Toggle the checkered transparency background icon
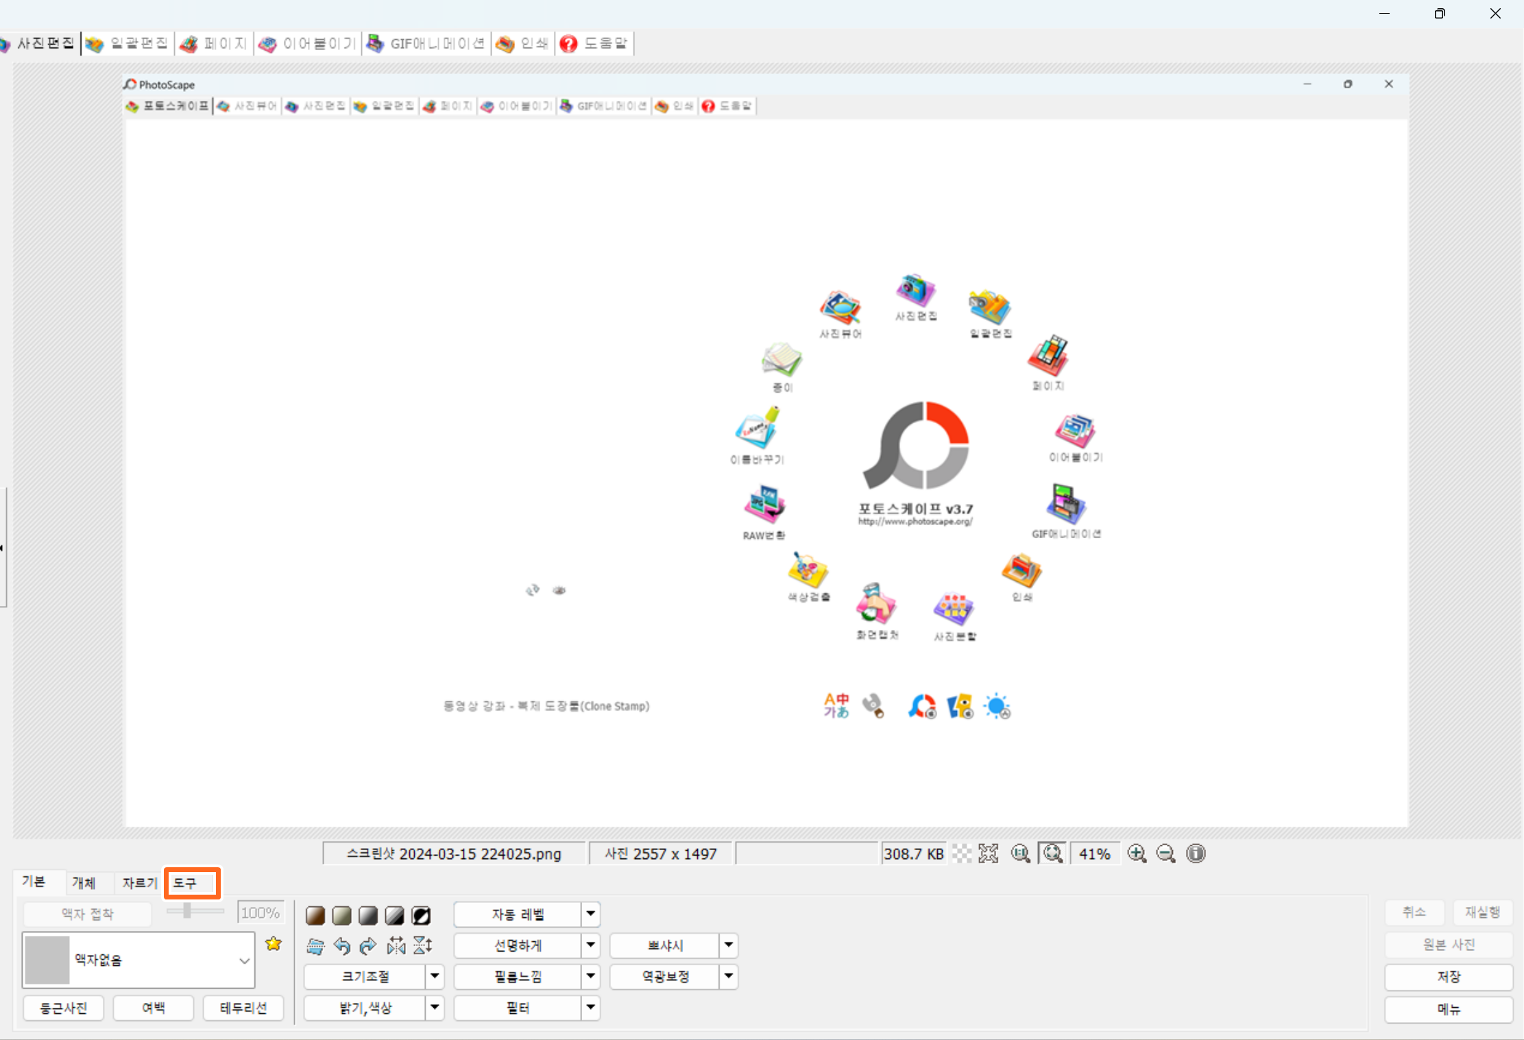 [x=962, y=854]
